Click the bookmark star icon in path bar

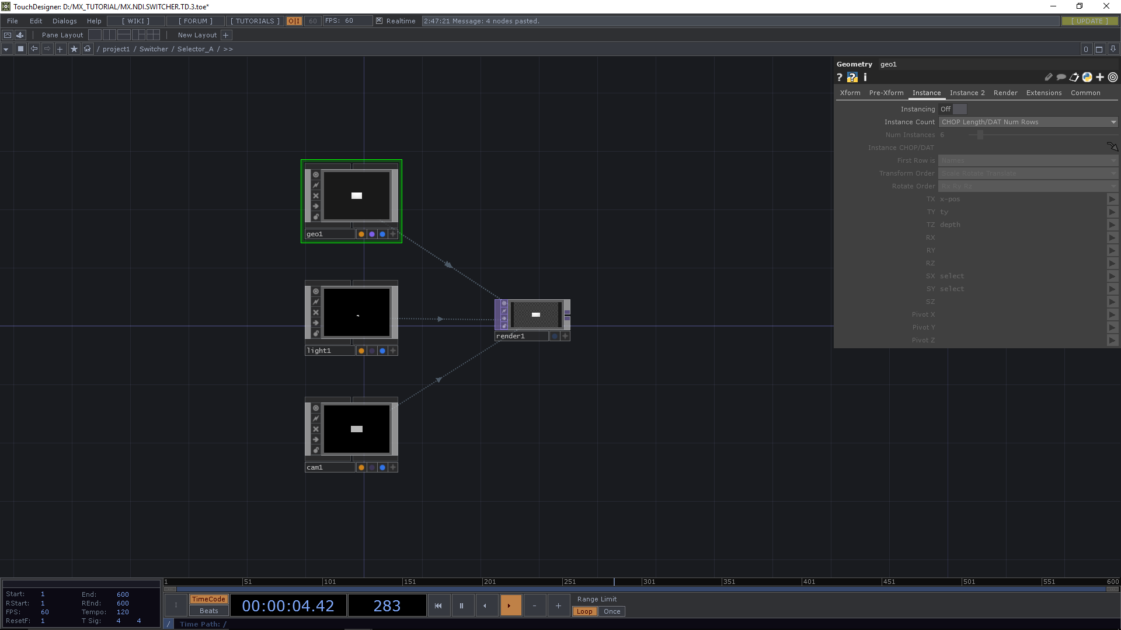74,49
